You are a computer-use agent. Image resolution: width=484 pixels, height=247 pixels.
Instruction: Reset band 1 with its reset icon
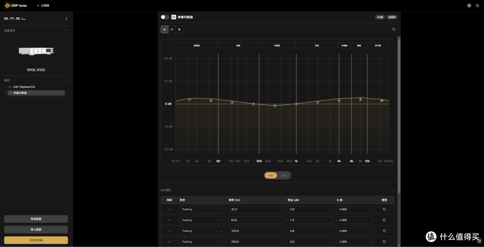tap(385, 209)
